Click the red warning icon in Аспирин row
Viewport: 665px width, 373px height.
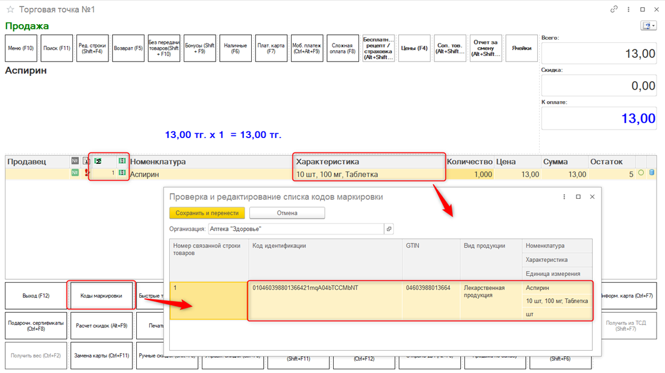[87, 174]
